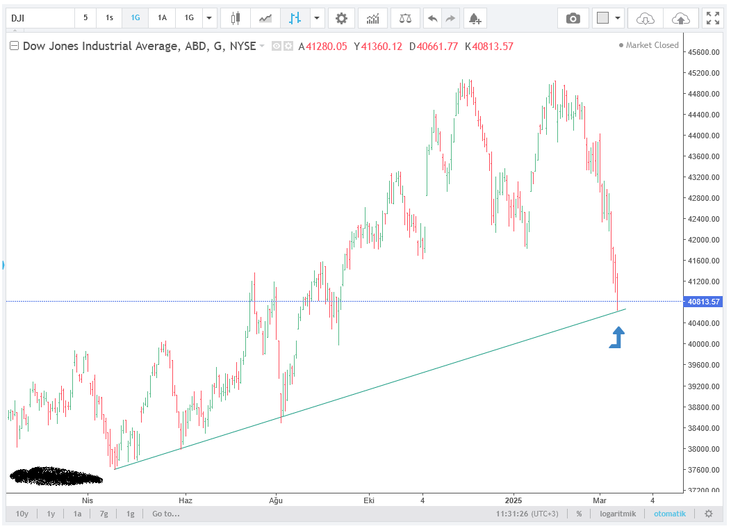Open chart properties gear in top toolbar

pos(340,18)
